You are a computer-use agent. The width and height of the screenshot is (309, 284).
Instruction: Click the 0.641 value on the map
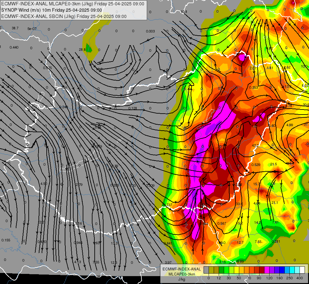point(168,243)
